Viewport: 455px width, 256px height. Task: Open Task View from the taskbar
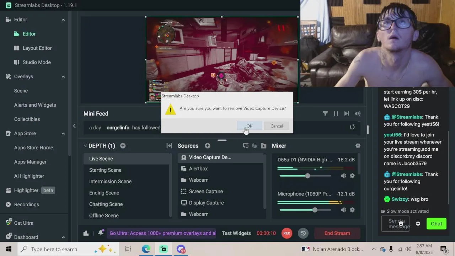point(128,249)
